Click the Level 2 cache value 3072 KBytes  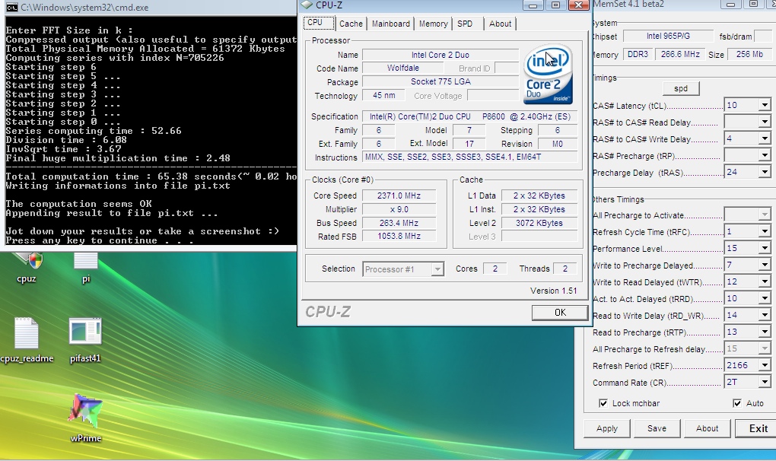pyautogui.click(x=539, y=223)
